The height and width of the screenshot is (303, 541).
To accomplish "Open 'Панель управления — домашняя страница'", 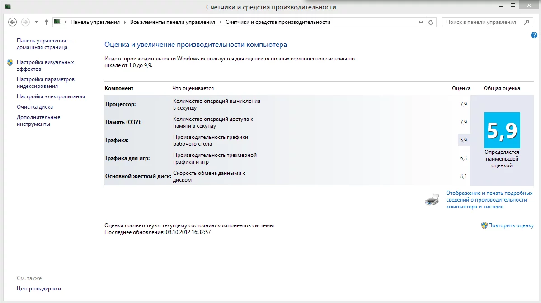I will coord(45,44).
